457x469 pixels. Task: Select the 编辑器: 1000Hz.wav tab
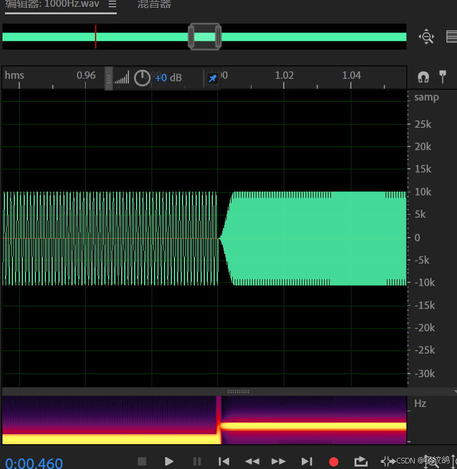pyautogui.click(x=52, y=4)
